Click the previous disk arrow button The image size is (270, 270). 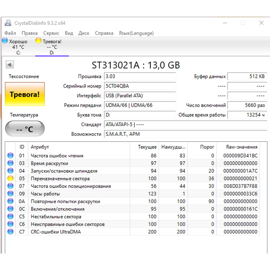(x=10, y=65)
